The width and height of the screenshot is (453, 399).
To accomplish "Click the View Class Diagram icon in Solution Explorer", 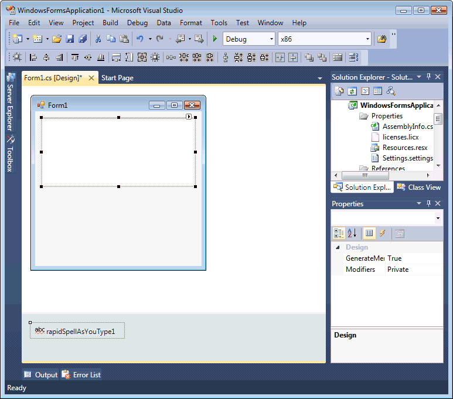I will [x=391, y=91].
